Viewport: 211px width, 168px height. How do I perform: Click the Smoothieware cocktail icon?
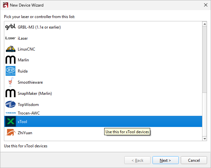[11, 82]
